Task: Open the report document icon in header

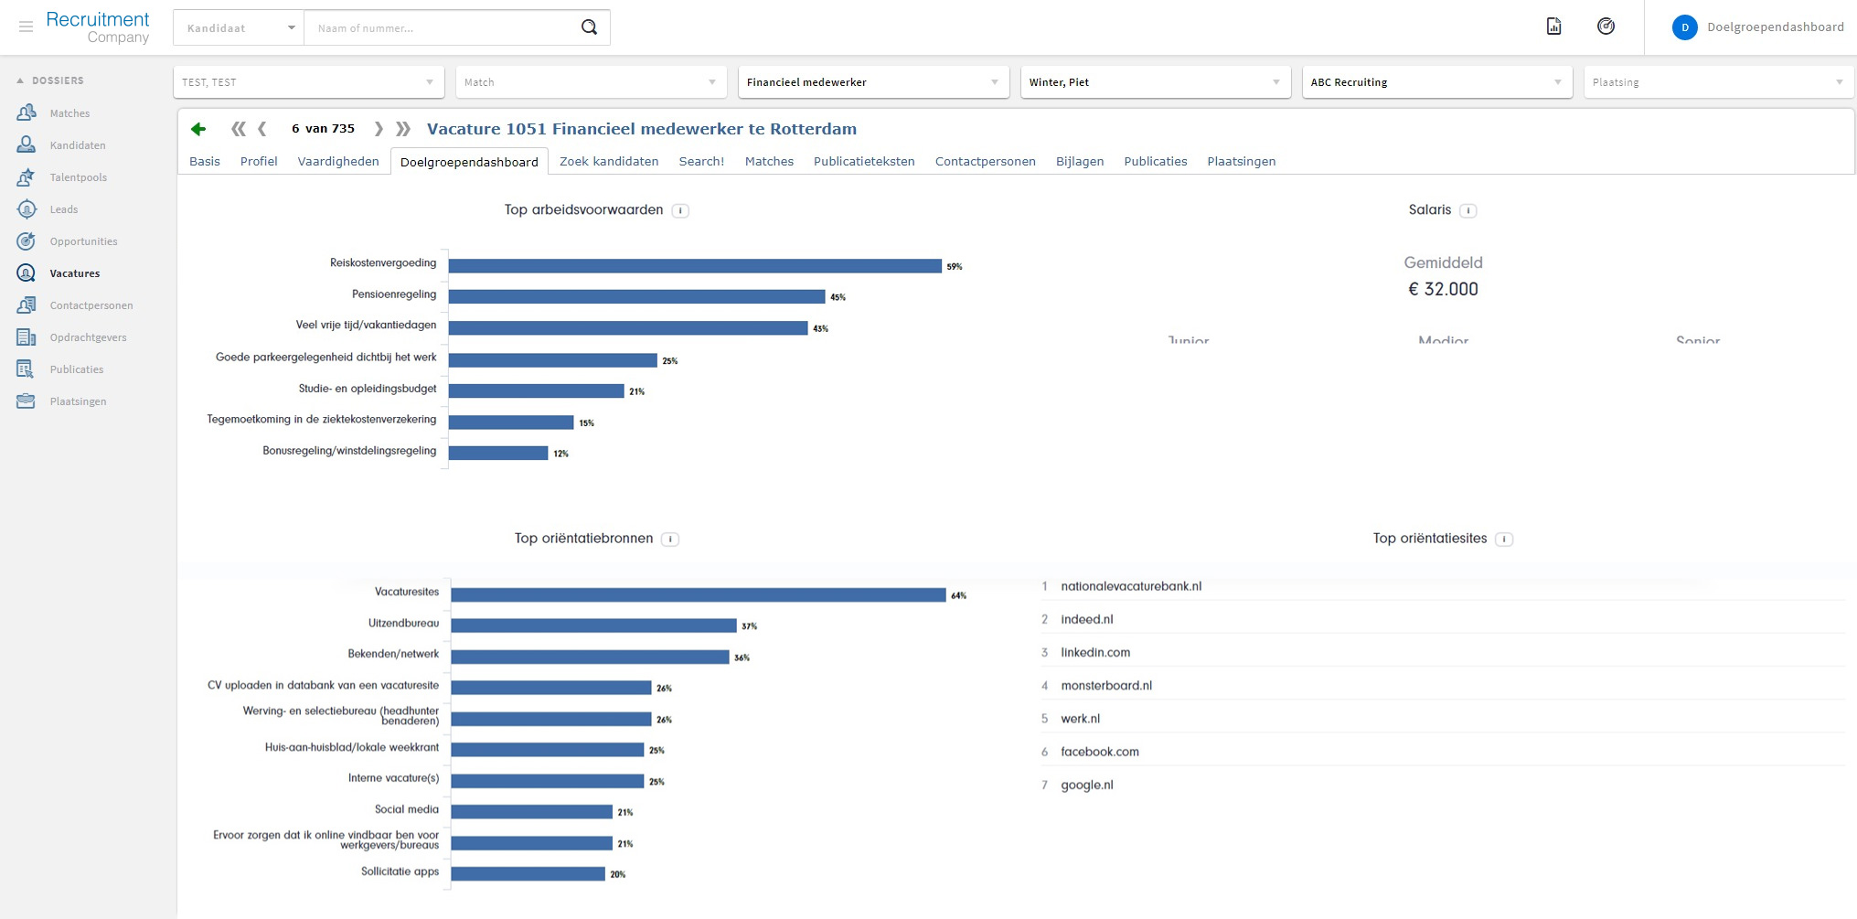Action: pos(1553,27)
